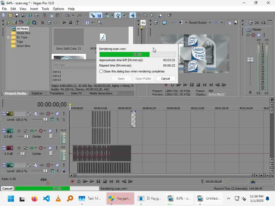
Task: Click track 2 volume slider at 5.0 dB
Action: [x=26, y=137]
